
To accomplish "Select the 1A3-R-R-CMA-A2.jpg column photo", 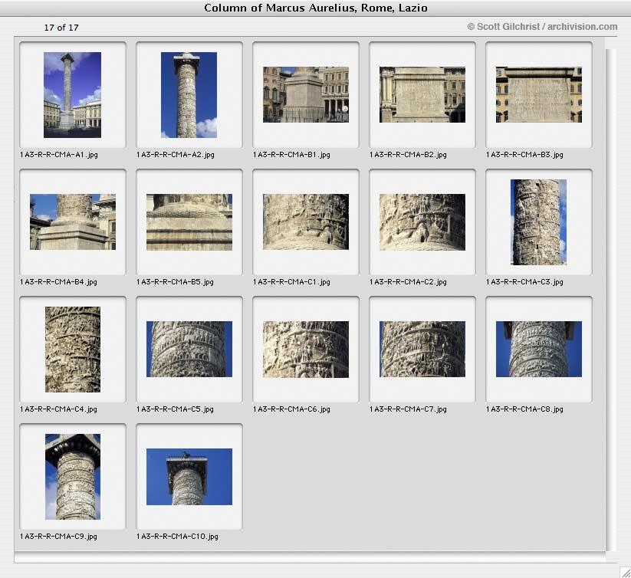I will [189, 95].
